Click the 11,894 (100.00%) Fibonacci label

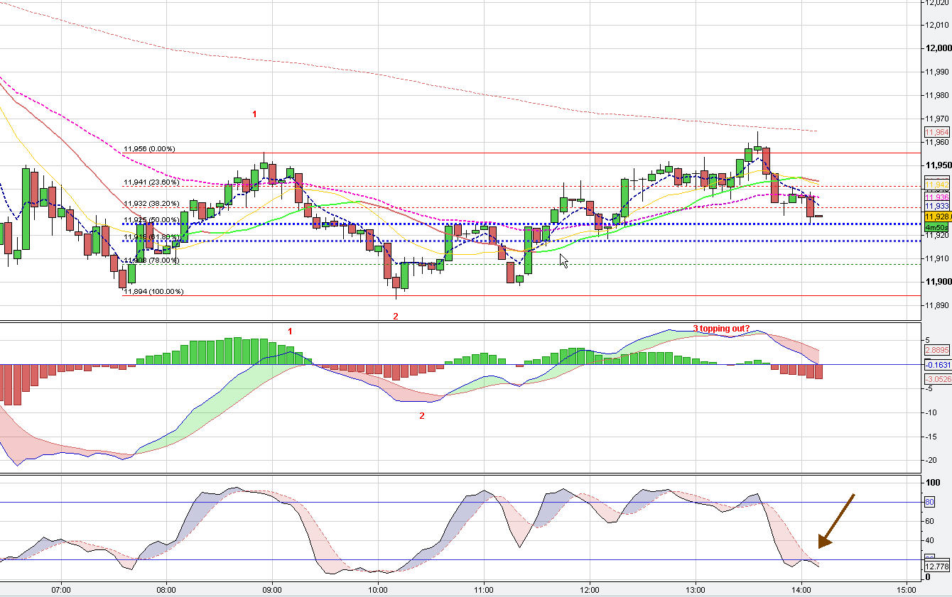point(153,291)
